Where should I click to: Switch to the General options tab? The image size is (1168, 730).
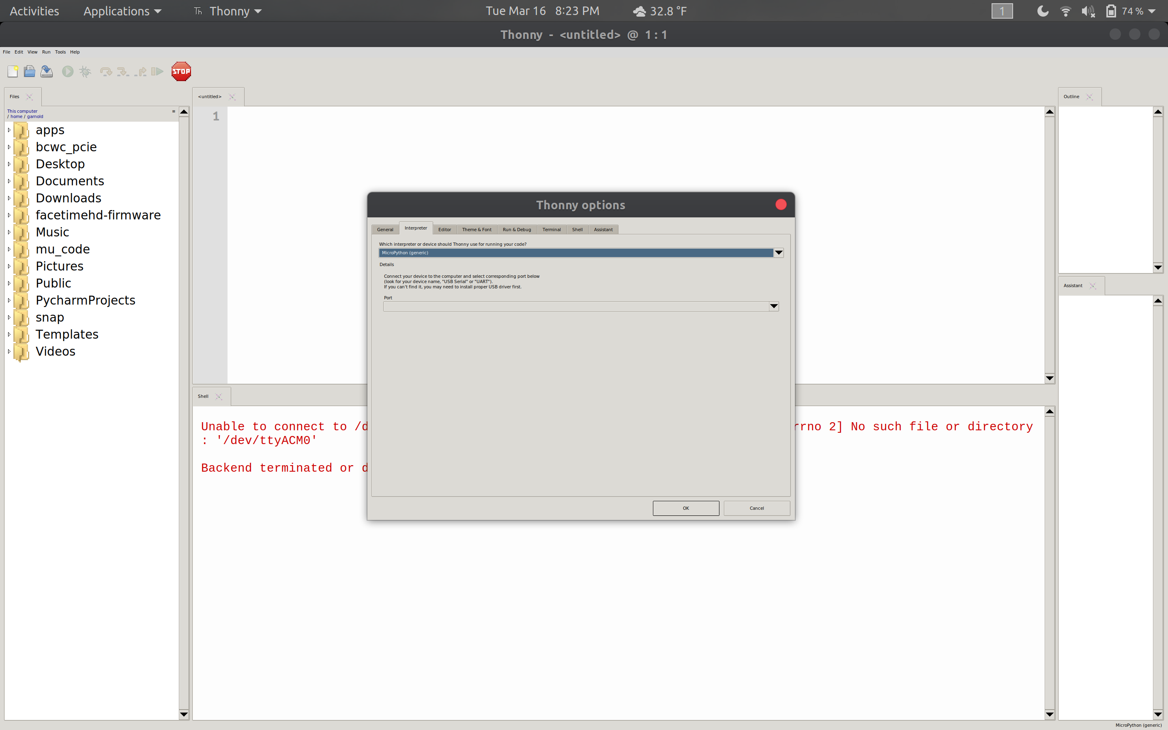[385, 229]
